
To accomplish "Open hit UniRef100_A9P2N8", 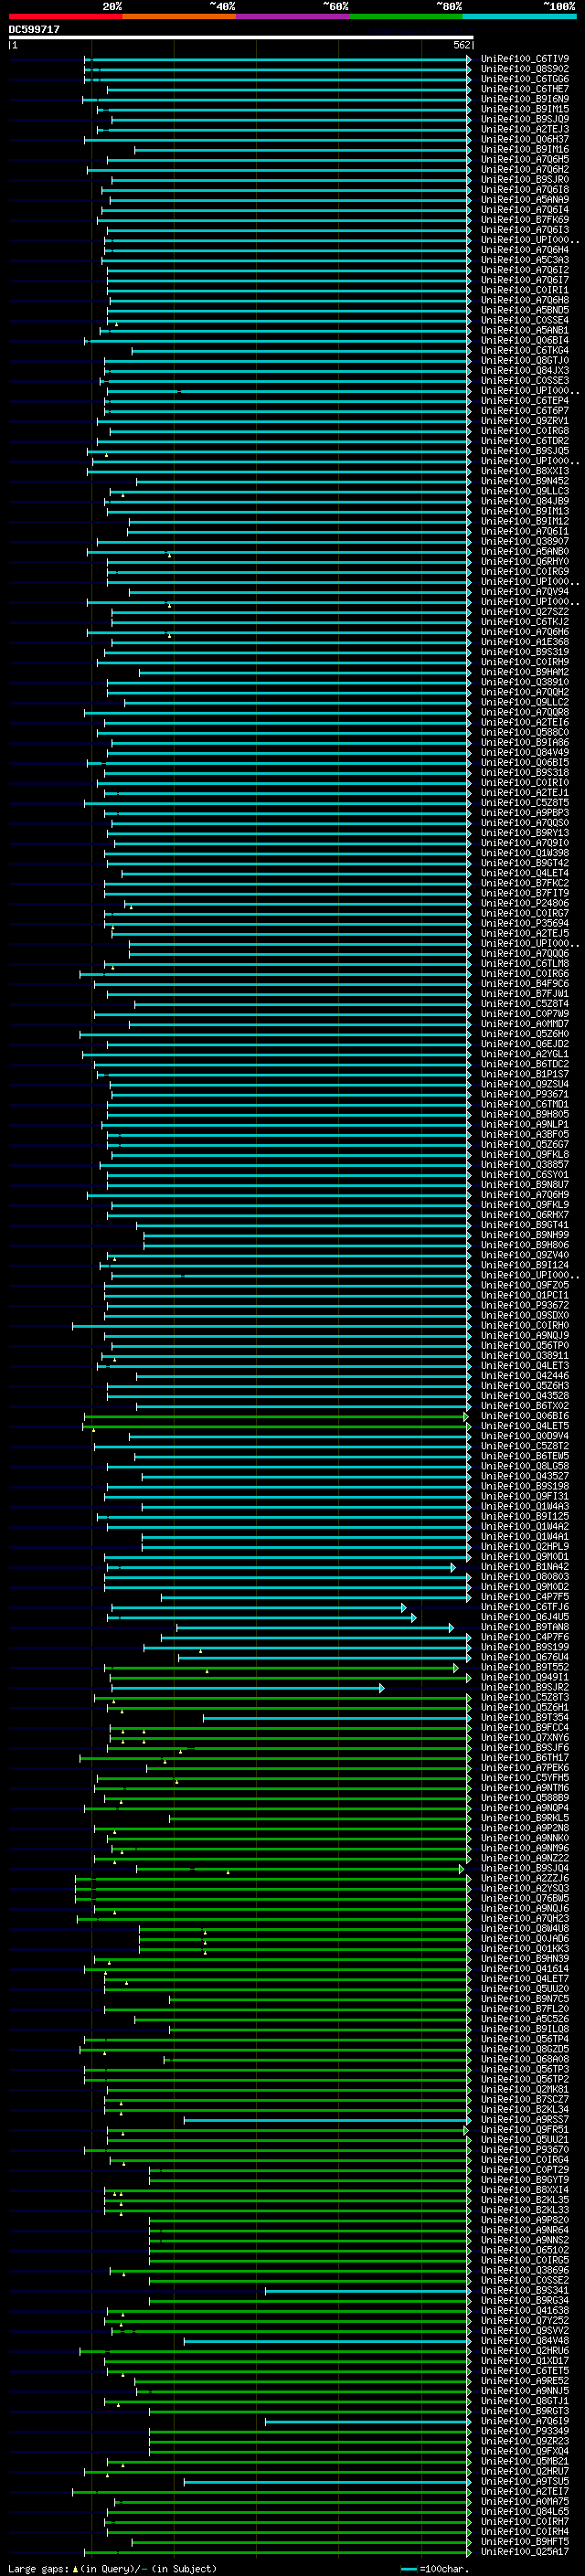I will (x=524, y=1828).
